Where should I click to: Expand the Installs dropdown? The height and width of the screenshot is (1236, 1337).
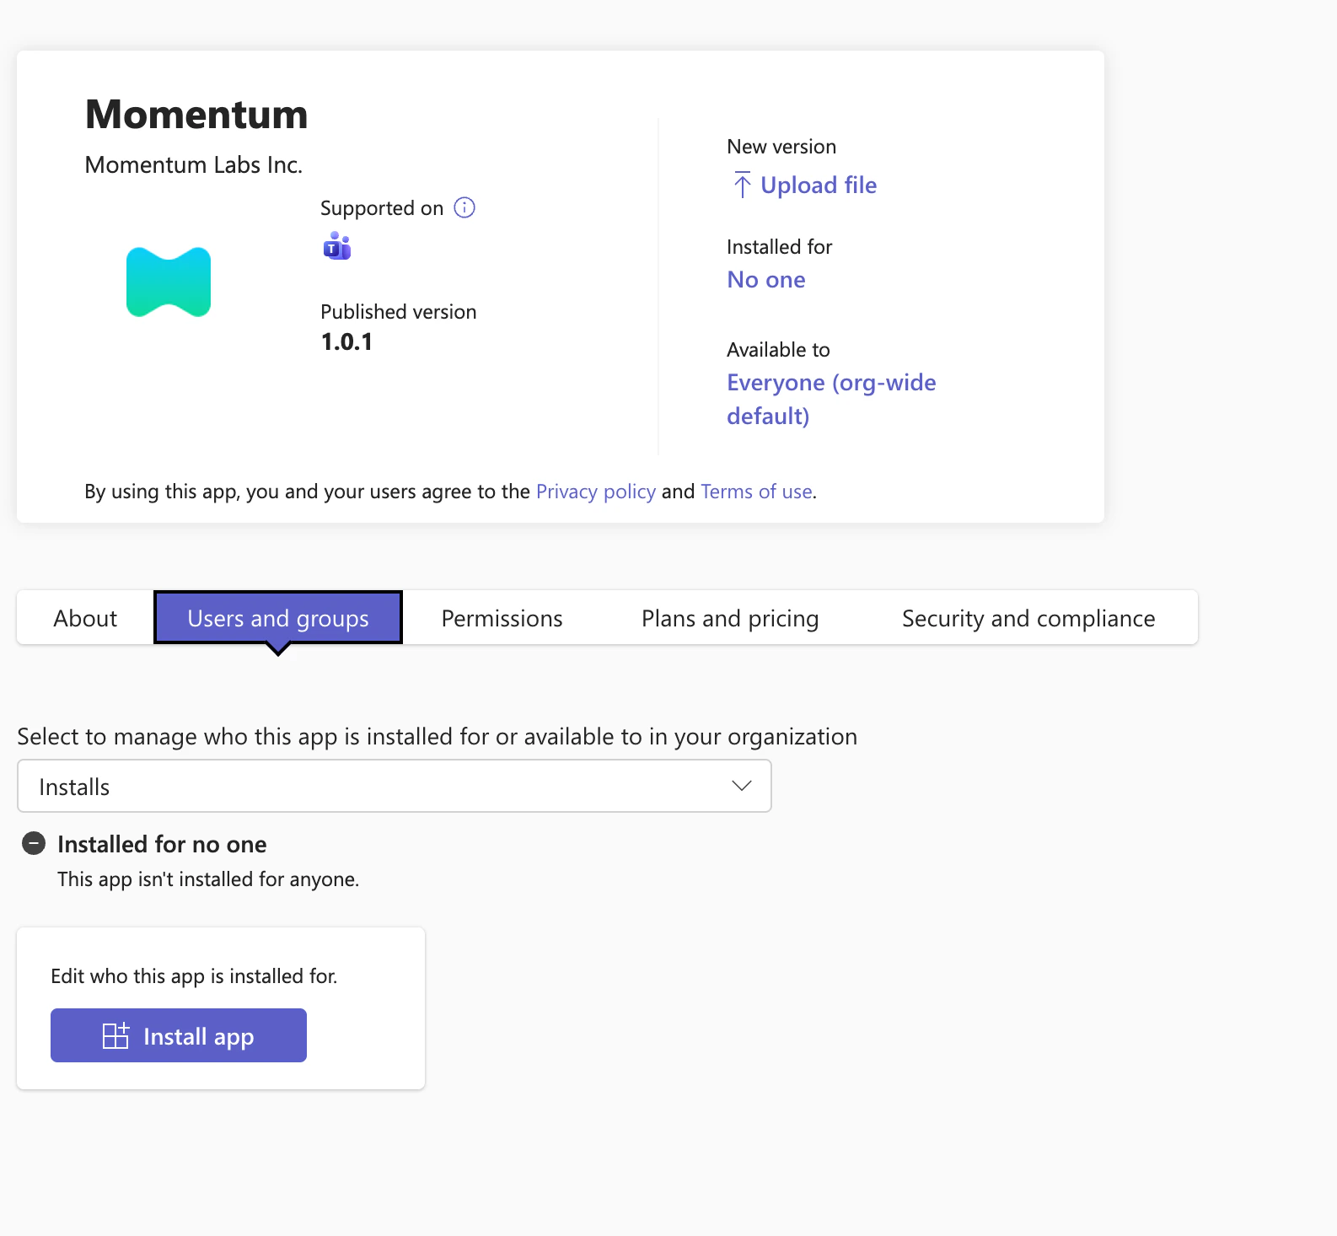click(x=395, y=786)
